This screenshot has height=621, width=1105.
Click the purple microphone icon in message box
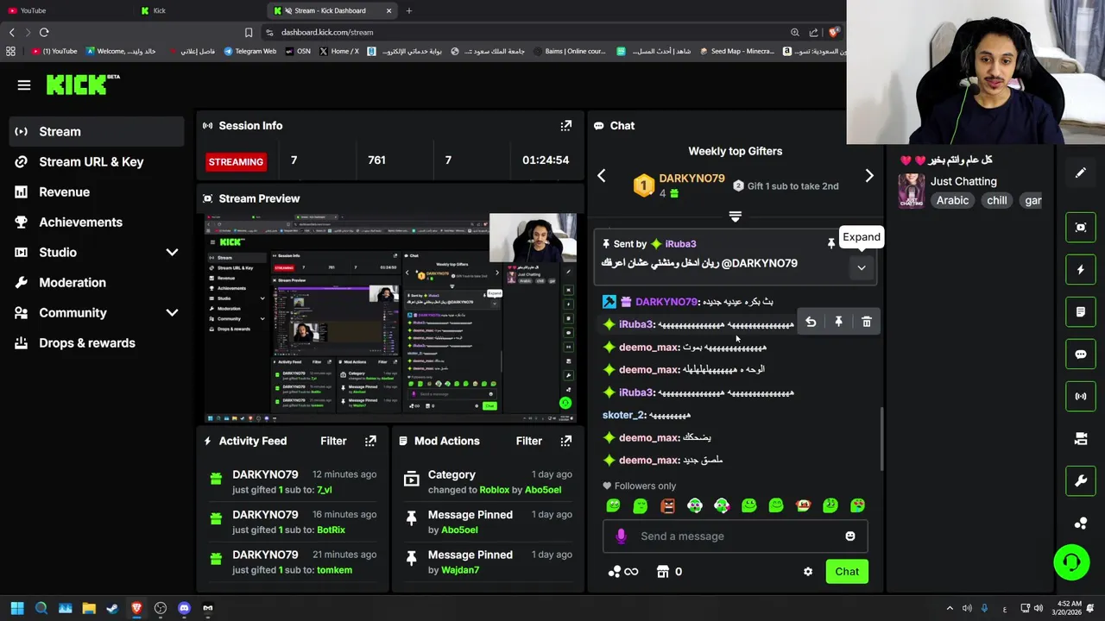point(621,536)
